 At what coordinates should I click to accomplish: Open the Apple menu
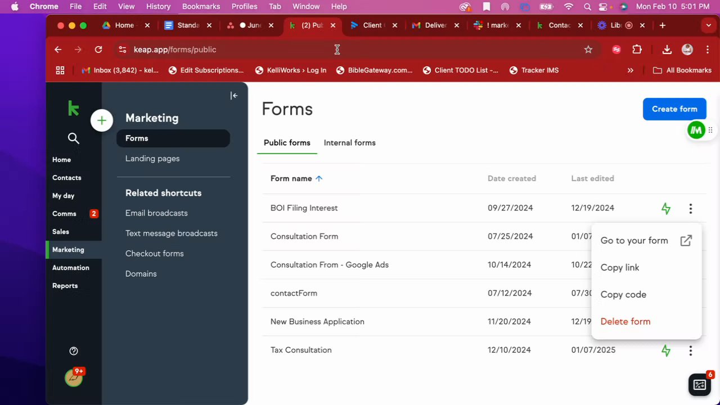(15, 7)
